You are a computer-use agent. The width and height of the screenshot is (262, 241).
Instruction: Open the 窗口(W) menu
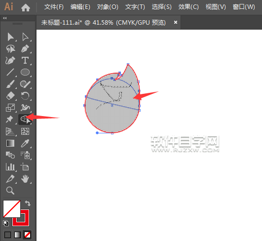tap(244, 7)
